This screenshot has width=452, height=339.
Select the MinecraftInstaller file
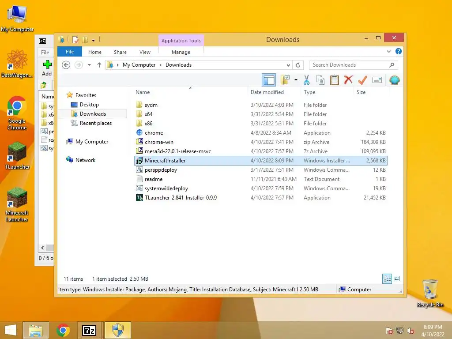click(x=260, y=161)
